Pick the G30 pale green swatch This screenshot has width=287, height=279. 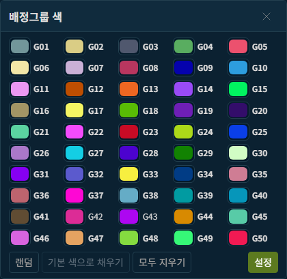point(238,153)
